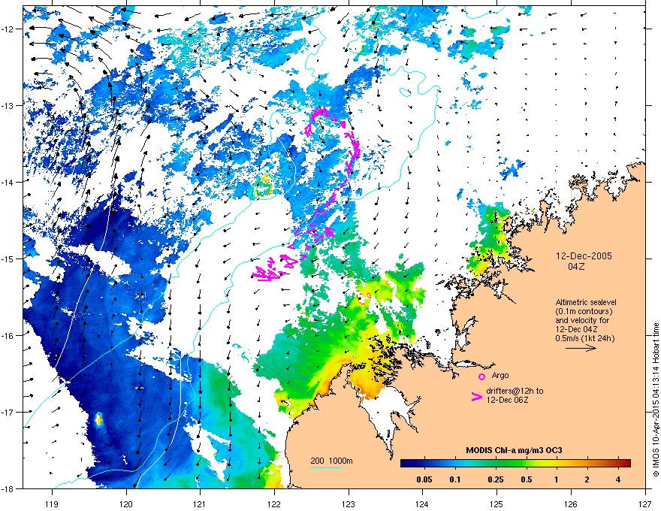Click the chlorophyll colorbar
The height and width of the screenshot is (511, 661).
(x=515, y=464)
